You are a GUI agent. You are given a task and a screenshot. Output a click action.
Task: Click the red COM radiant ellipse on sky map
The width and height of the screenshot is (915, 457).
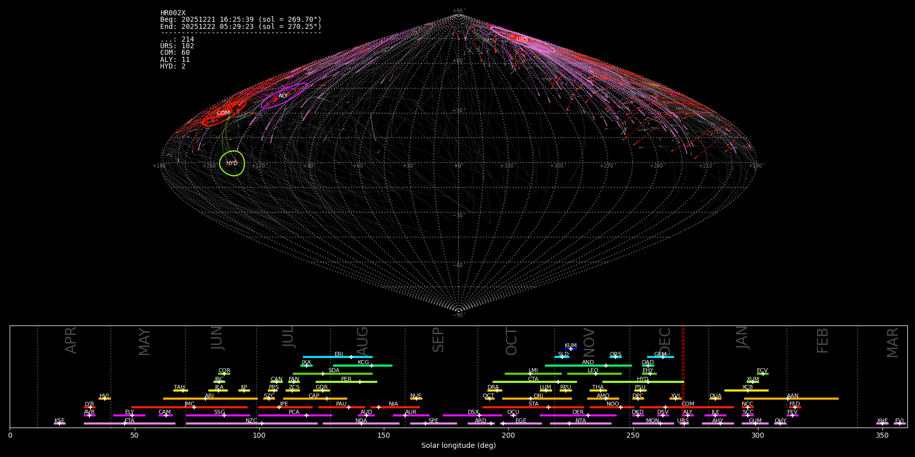click(x=224, y=113)
